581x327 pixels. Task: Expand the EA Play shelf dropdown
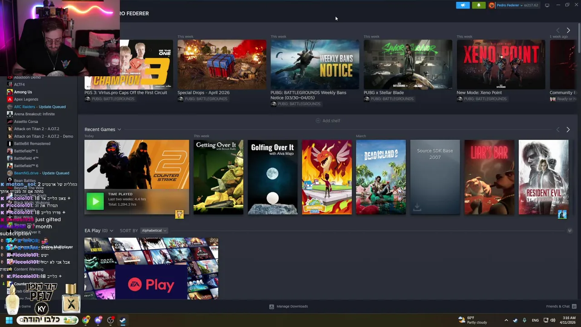(111, 231)
